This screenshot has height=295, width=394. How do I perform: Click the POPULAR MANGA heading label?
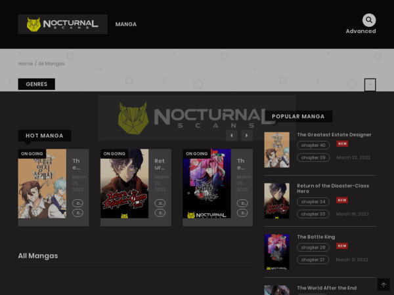pyautogui.click(x=298, y=117)
